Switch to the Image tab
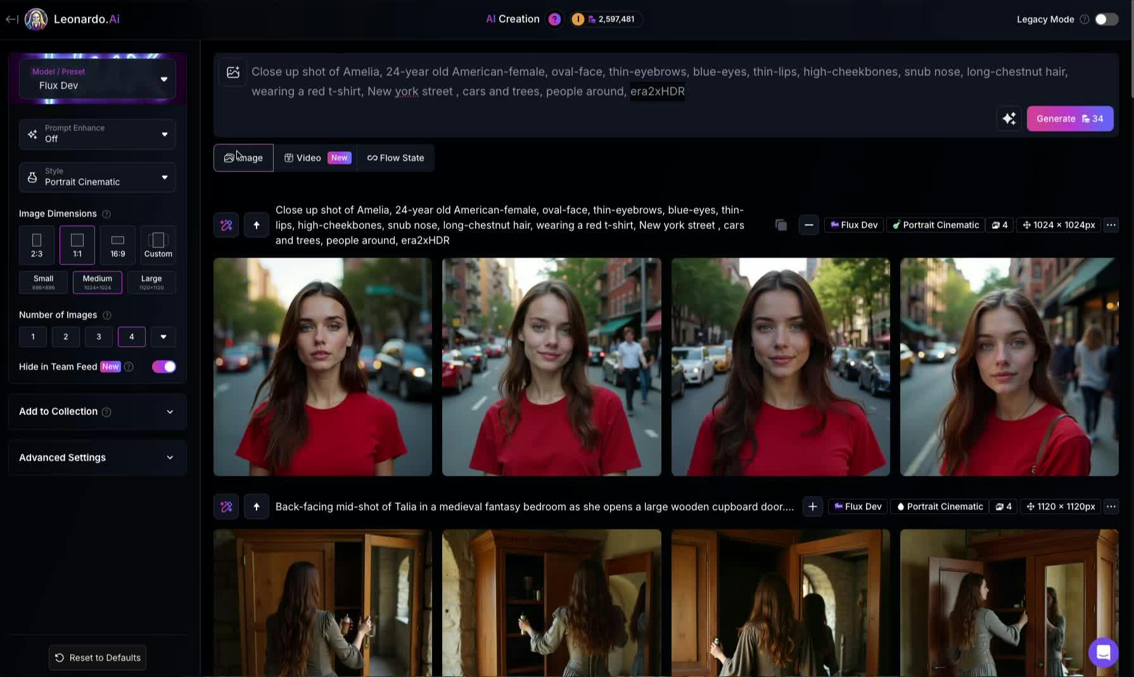Viewport: 1134px width, 677px height. pyautogui.click(x=243, y=158)
